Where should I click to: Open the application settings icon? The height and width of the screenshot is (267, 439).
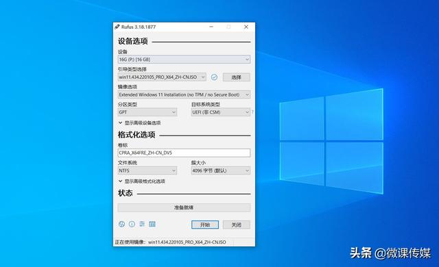[142, 224]
